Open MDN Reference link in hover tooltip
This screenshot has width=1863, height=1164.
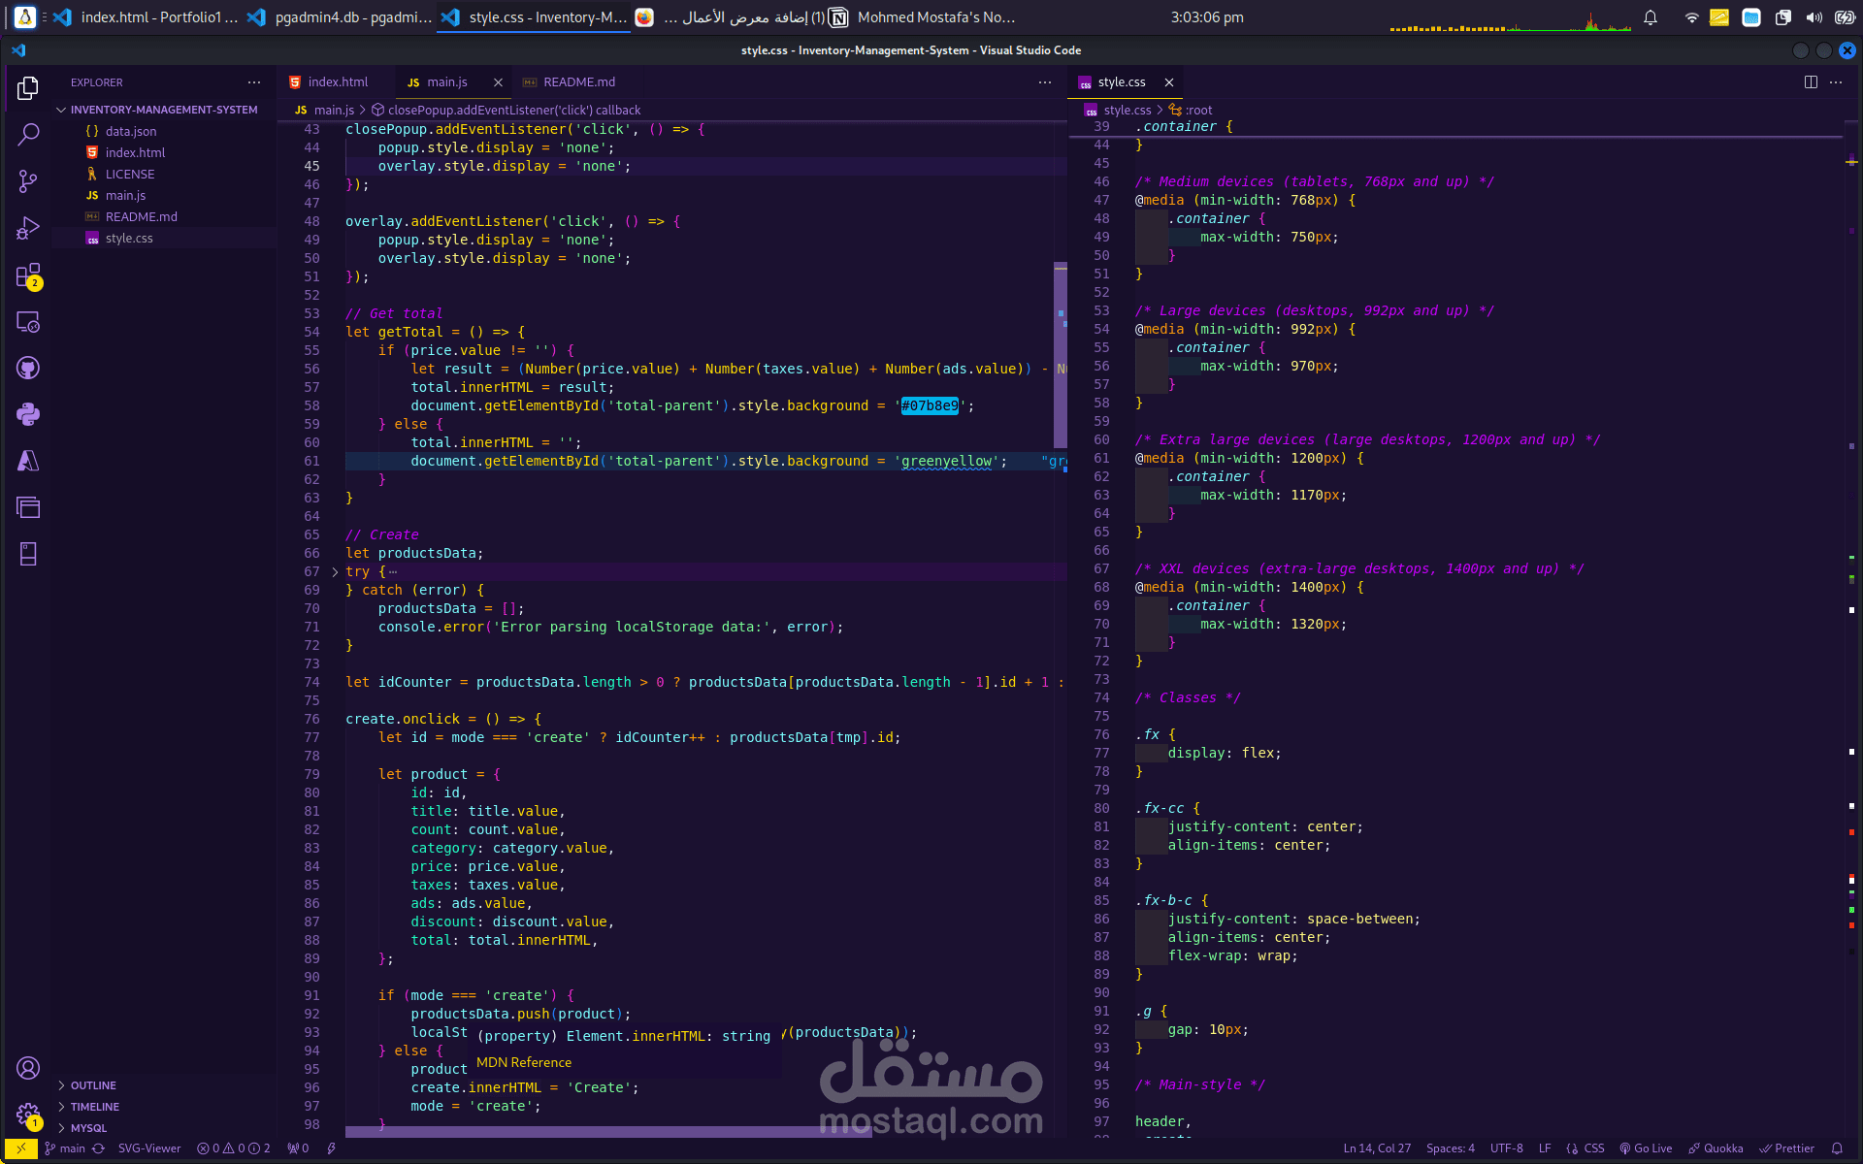point(524,1063)
